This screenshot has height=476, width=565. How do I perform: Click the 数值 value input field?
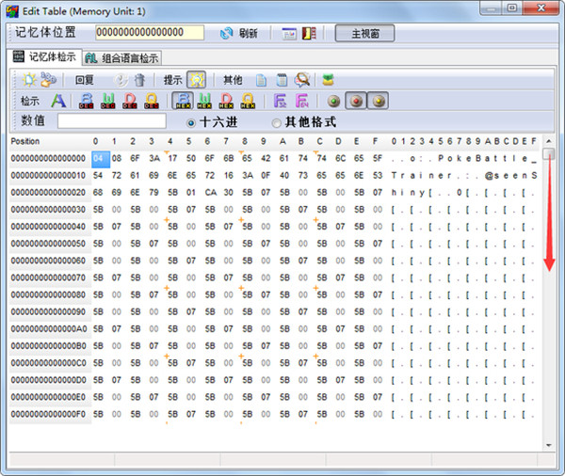112,121
